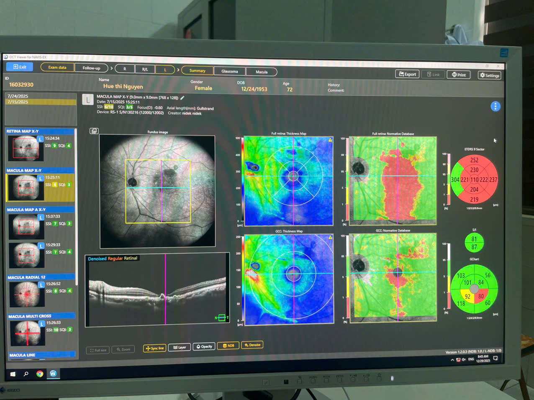
Task: Click the fundus image layout icon
Action: point(94,131)
